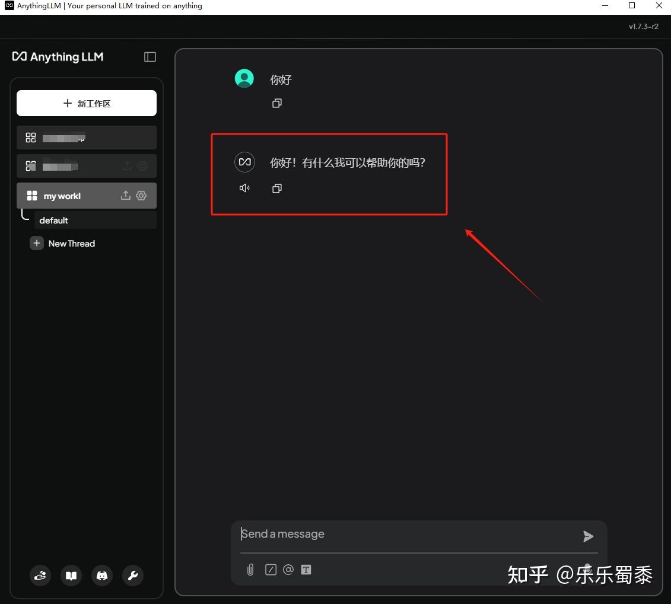Copy the user message 你好

click(x=277, y=103)
